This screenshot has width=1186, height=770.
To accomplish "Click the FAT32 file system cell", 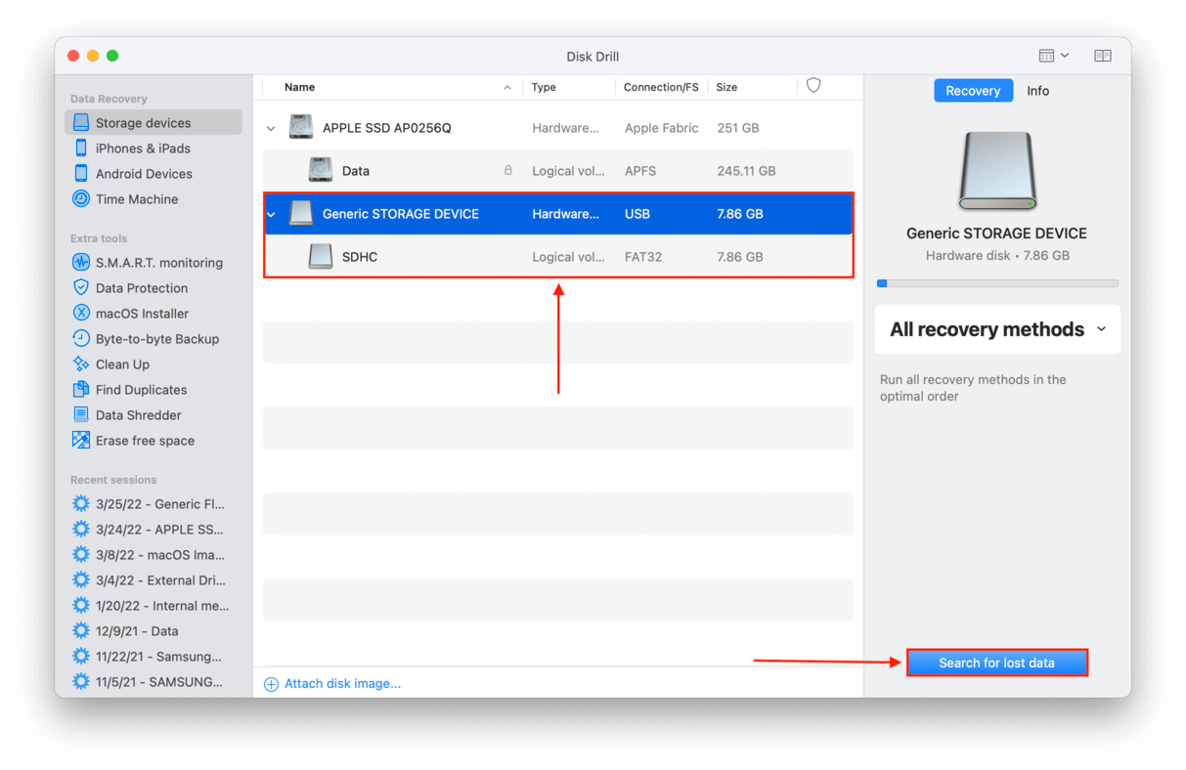I will pos(643,257).
